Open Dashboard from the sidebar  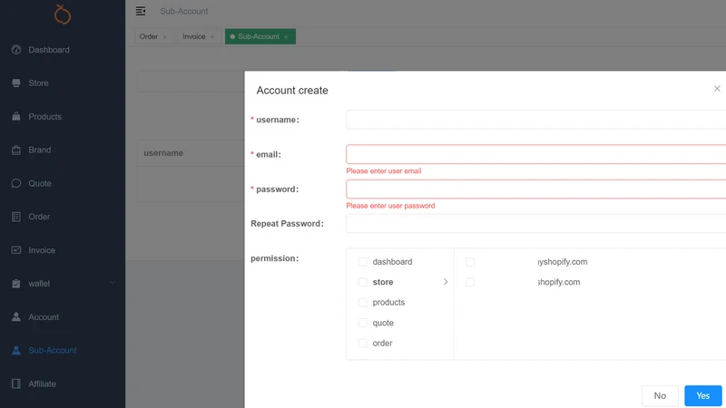[49, 50]
